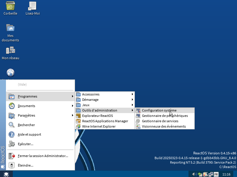This screenshot has width=237, height=177.
Task: Click Éteindre to shut down
Action: 25,165
